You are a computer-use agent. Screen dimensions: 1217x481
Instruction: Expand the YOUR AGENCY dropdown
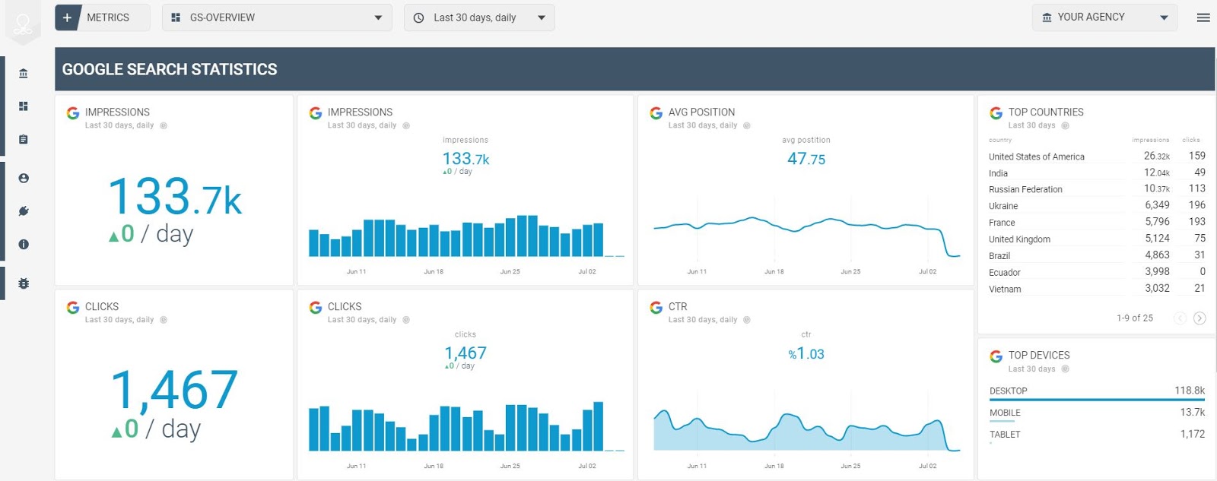(x=1104, y=17)
